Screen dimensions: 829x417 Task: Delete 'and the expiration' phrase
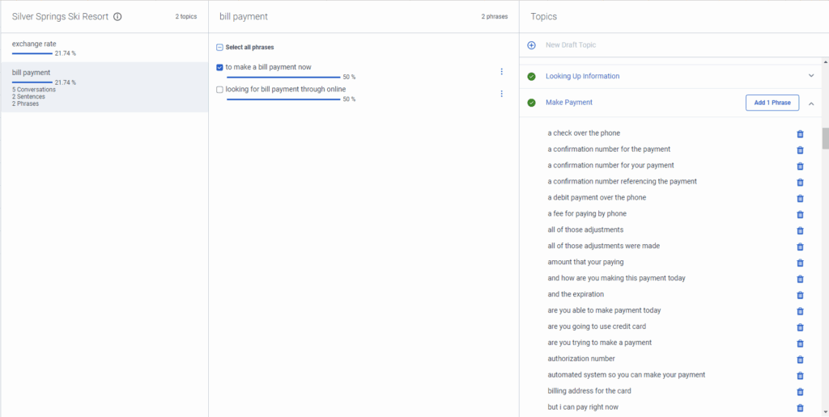[x=800, y=295]
